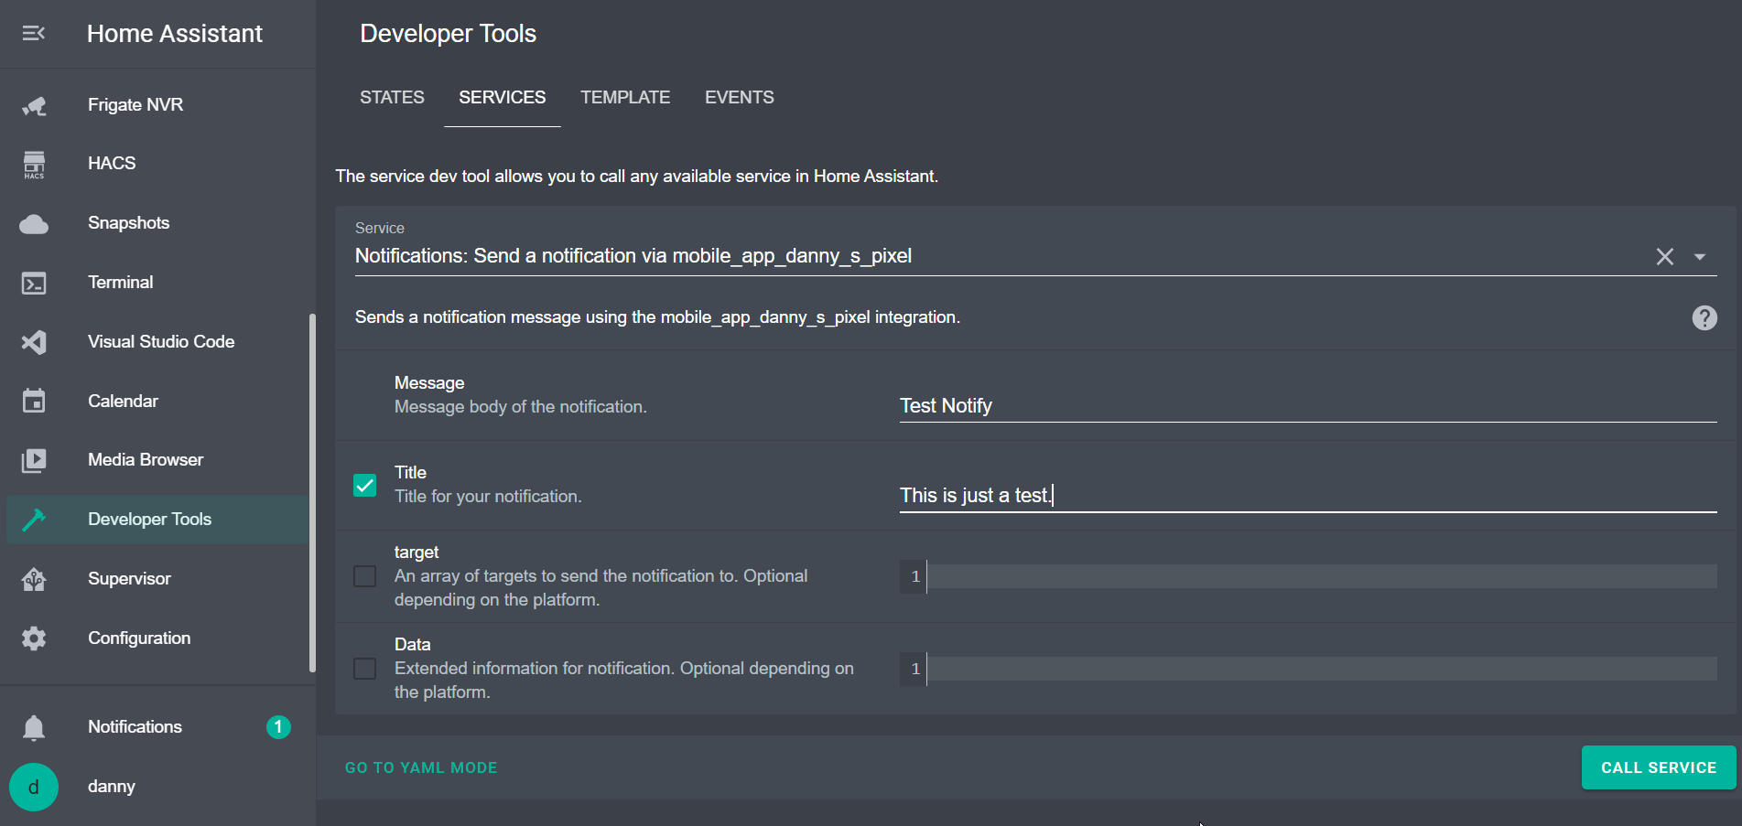Select the Services tab
Image resolution: width=1742 pixels, height=826 pixels.
coord(503,98)
